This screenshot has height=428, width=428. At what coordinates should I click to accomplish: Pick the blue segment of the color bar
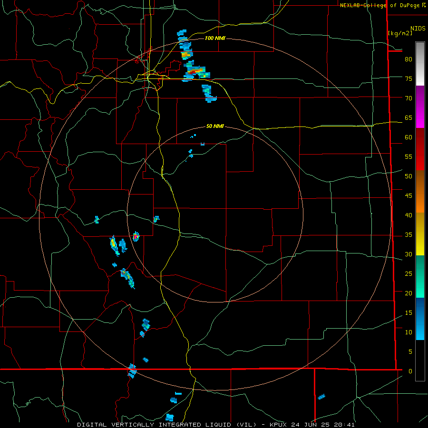[x=420, y=319]
